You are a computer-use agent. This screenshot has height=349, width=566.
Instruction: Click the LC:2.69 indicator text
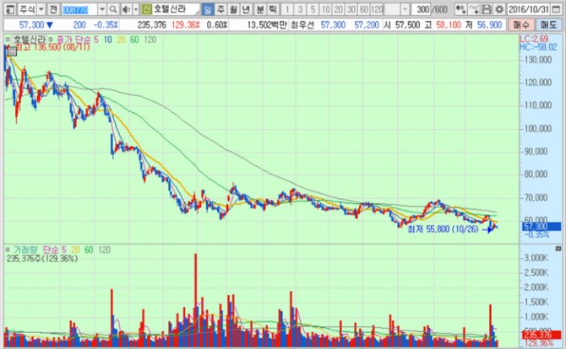coord(534,39)
